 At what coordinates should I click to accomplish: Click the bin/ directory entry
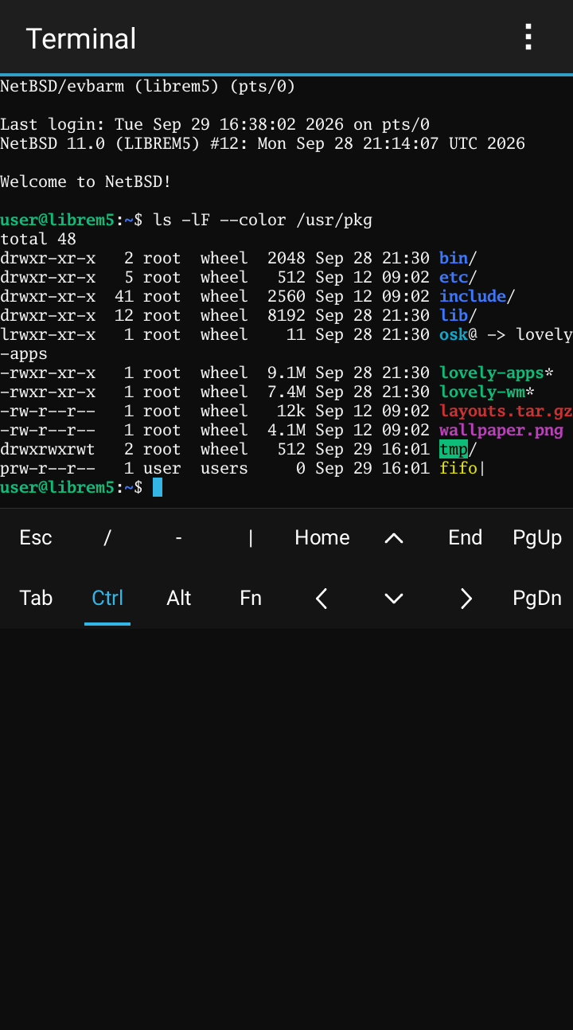(458, 258)
